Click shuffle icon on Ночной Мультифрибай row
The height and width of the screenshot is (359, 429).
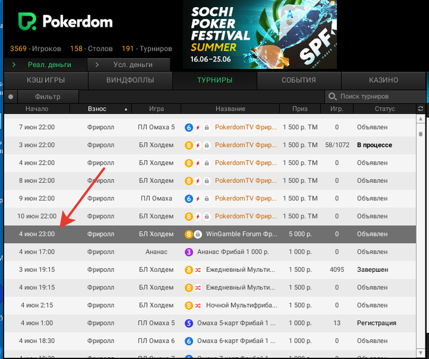197,306
